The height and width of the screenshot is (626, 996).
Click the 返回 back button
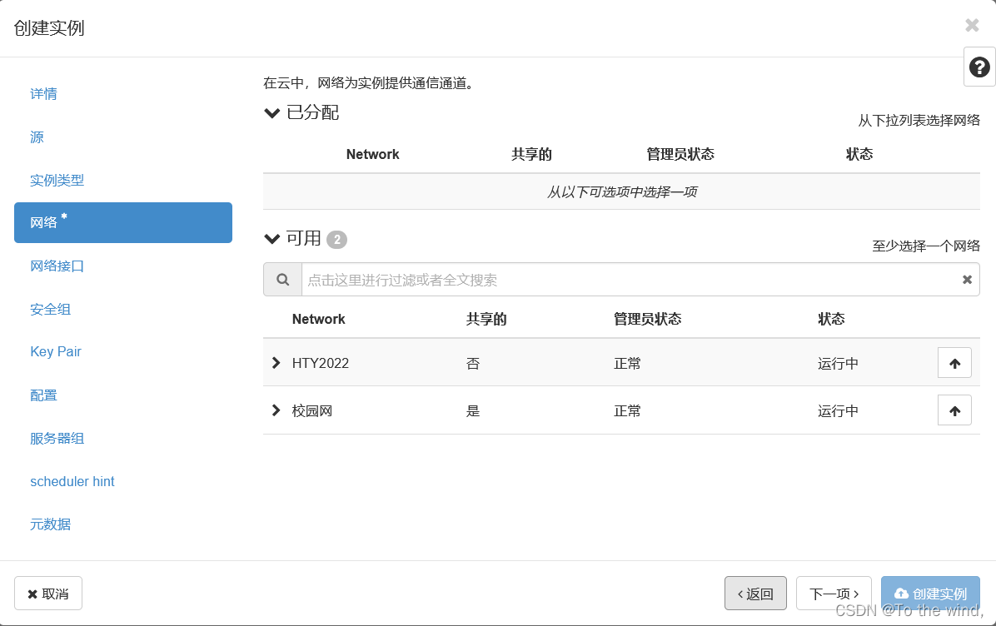pyautogui.click(x=755, y=593)
